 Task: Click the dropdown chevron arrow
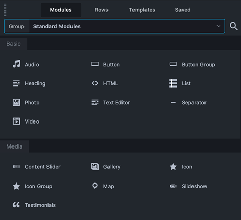tap(219, 26)
